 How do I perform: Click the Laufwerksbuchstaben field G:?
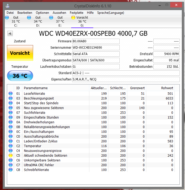click(x=96, y=67)
